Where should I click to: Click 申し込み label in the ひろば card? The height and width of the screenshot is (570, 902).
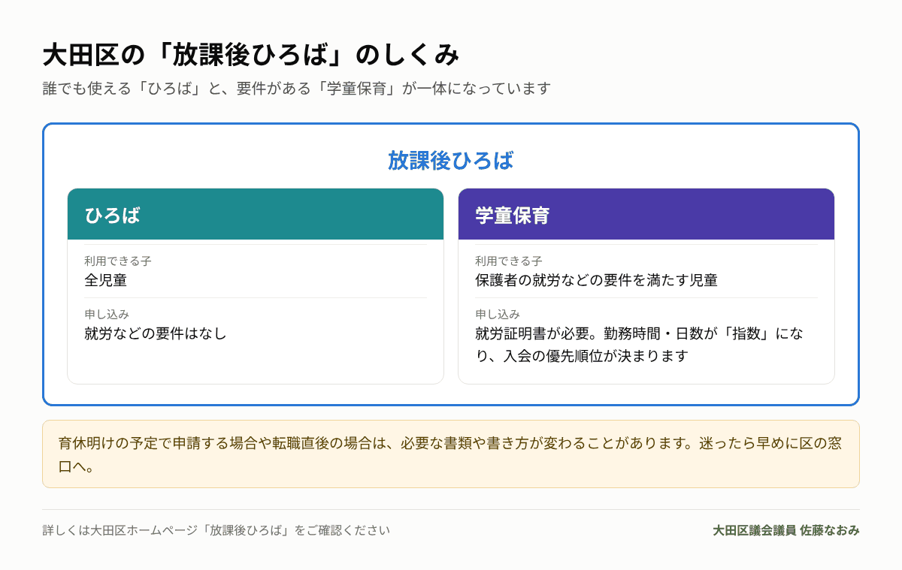107,314
